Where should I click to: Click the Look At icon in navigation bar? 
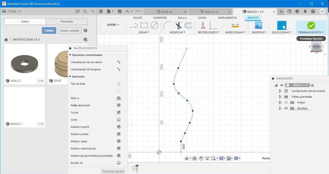[x=195, y=158]
